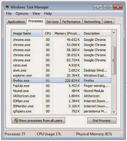Screen dimensions: 127x141
Task: Click the persistence M... description cell
Action: pos(95,111)
